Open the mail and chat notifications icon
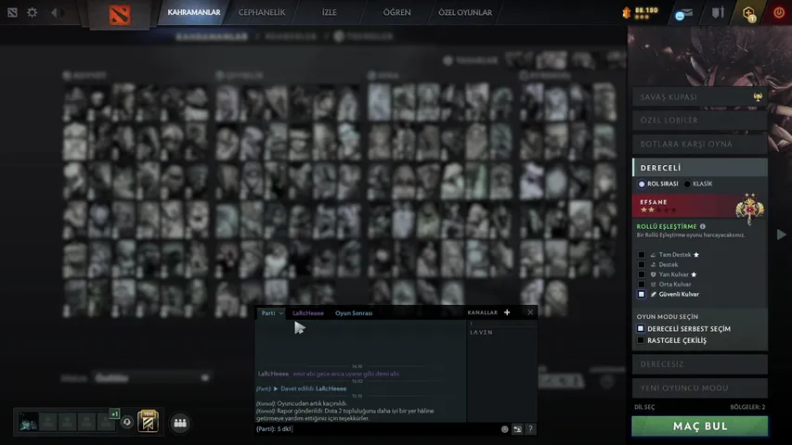 point(683,14)
